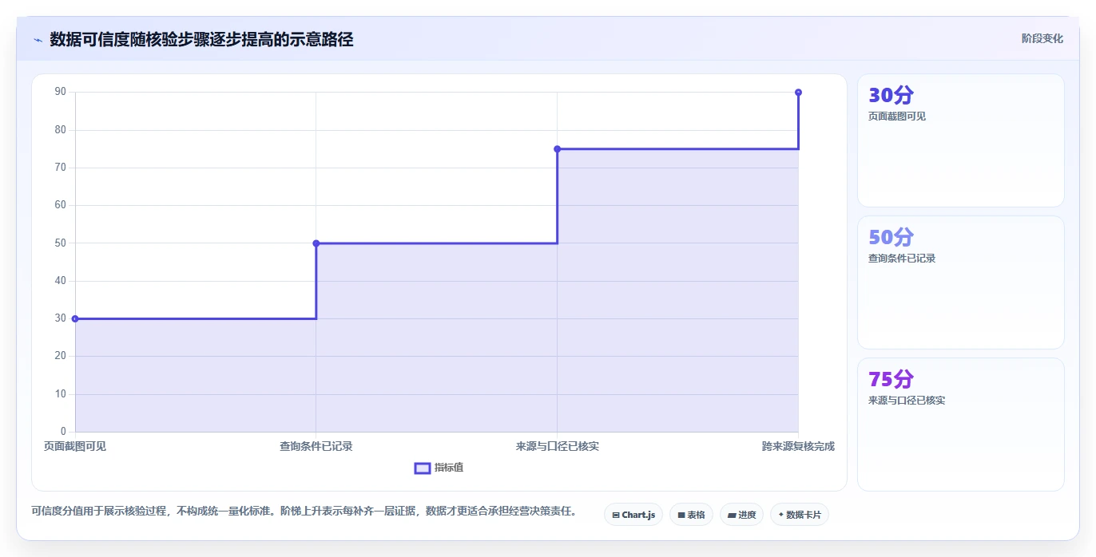
Task: Open the 75分 stat card
Action: (961, 425)
